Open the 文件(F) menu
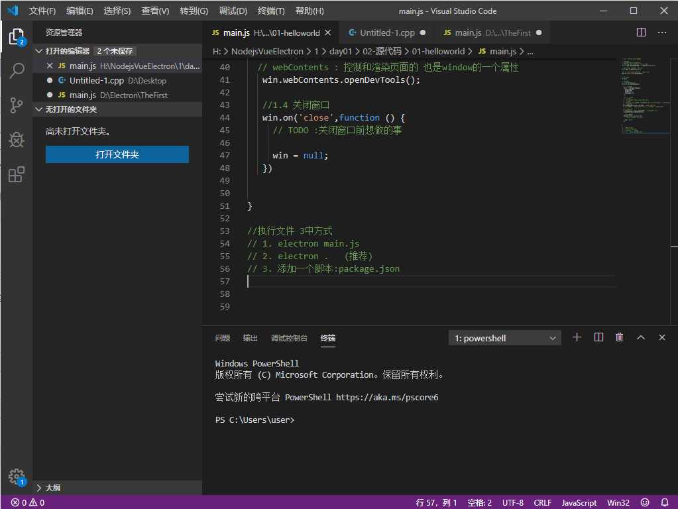The width and height of the screenshot is (678, 509). tap(42, 11)
